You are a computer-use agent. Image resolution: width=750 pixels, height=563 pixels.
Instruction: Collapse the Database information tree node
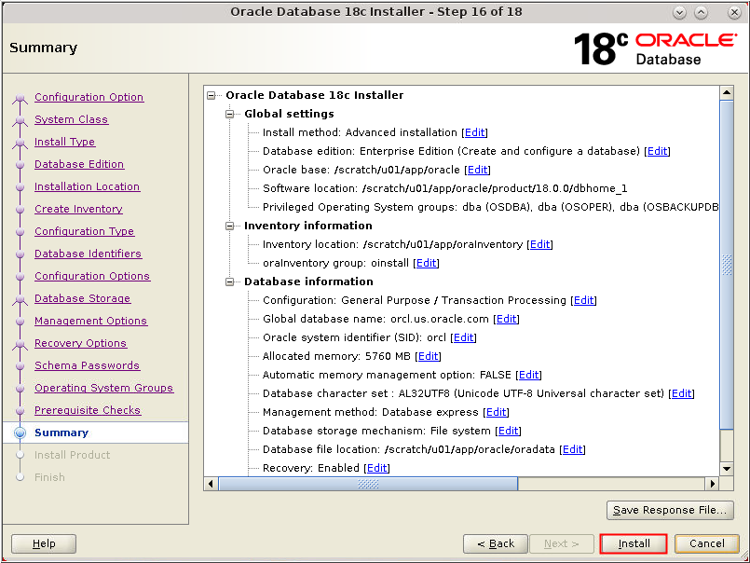[229, 282]
